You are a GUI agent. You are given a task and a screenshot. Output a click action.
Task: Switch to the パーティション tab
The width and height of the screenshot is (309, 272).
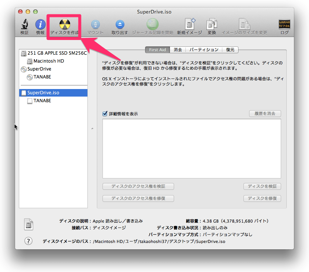204,50
